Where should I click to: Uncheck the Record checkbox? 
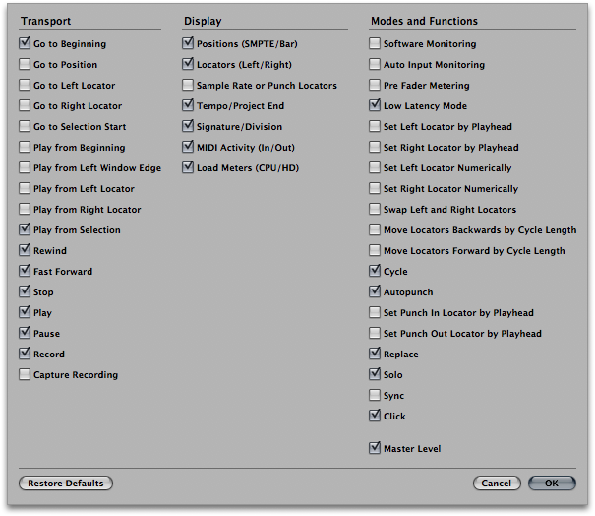[25, 354]
